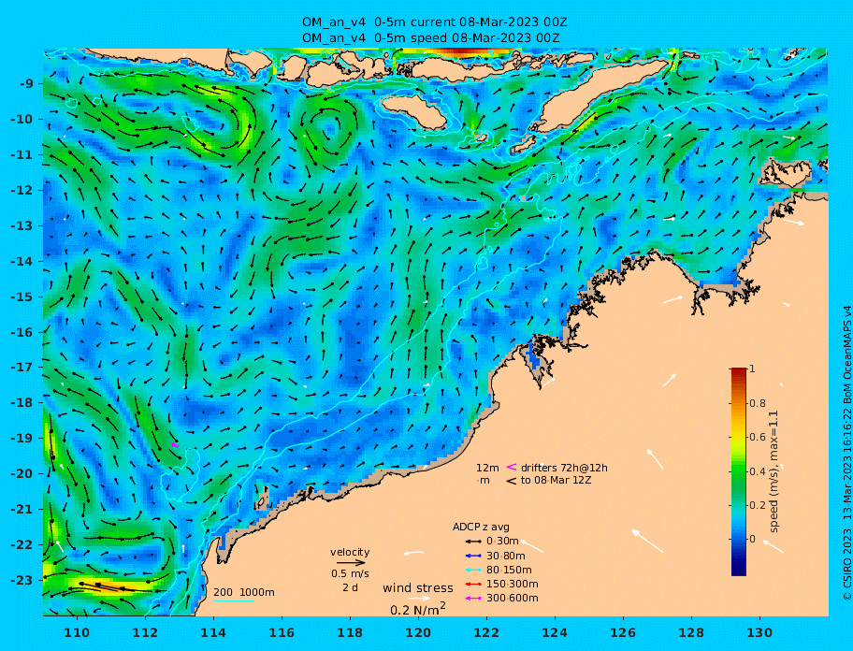Screen dimensions: 853x651
Task: Click the '300-600m' depth label
Action: (513, 599)
